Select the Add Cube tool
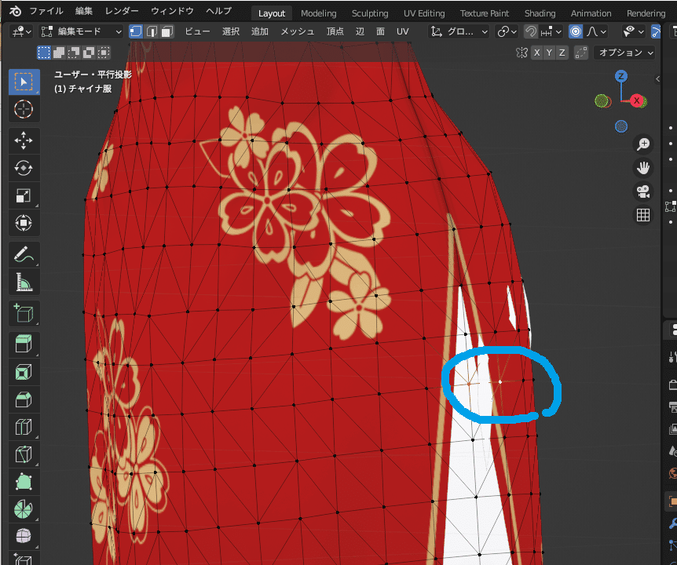The width and height of the screenshot is (677, 565). pyautogui.click(x=24, y=314)
